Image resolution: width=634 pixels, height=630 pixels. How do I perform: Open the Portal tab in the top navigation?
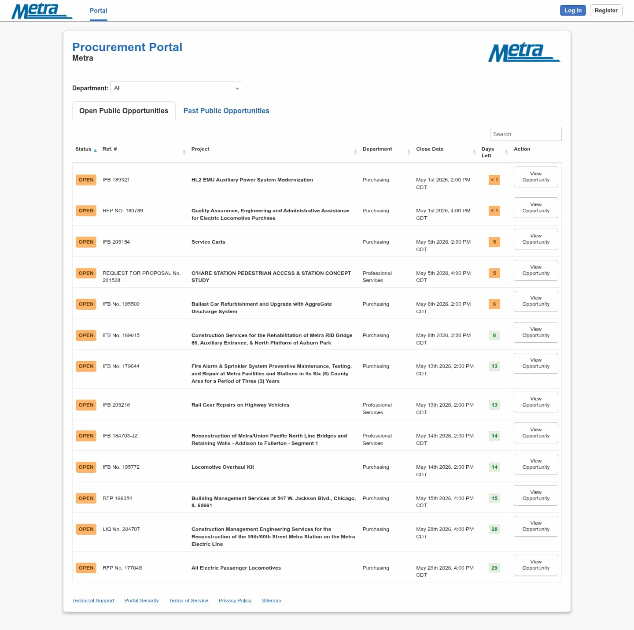point(99,11)
